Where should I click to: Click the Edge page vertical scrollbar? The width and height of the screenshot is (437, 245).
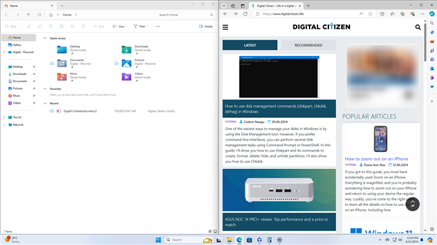pos(425,42)
